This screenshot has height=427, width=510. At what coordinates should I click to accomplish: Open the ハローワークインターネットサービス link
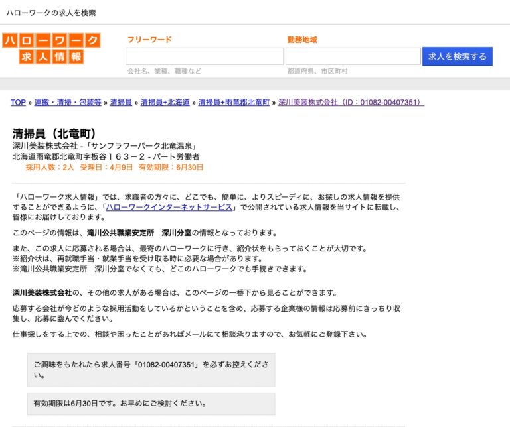[x=169, y=207]
